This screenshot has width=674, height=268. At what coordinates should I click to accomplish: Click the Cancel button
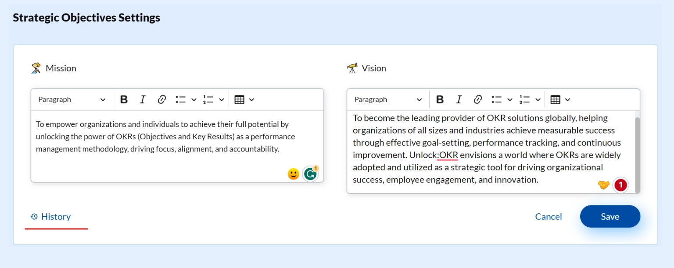tap(549, 217)
